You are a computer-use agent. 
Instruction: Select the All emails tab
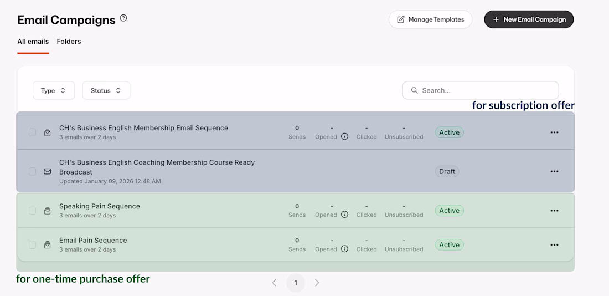pyautogui.click(x=33, y=42)
